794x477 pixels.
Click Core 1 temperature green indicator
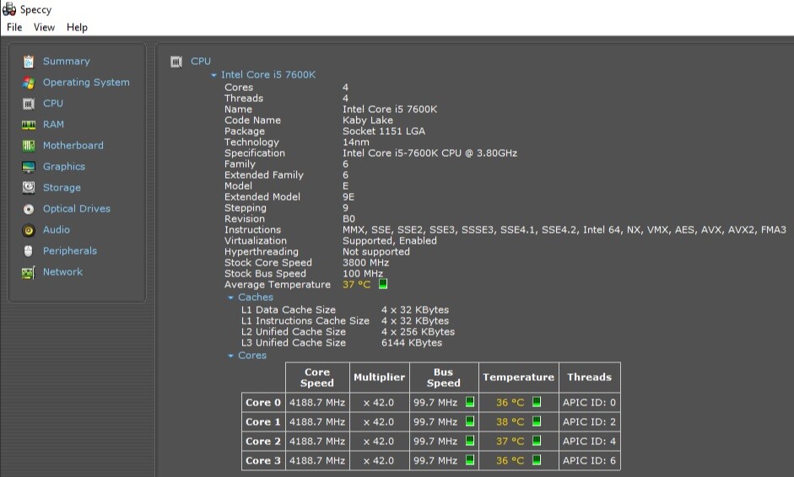pos(537,421)
